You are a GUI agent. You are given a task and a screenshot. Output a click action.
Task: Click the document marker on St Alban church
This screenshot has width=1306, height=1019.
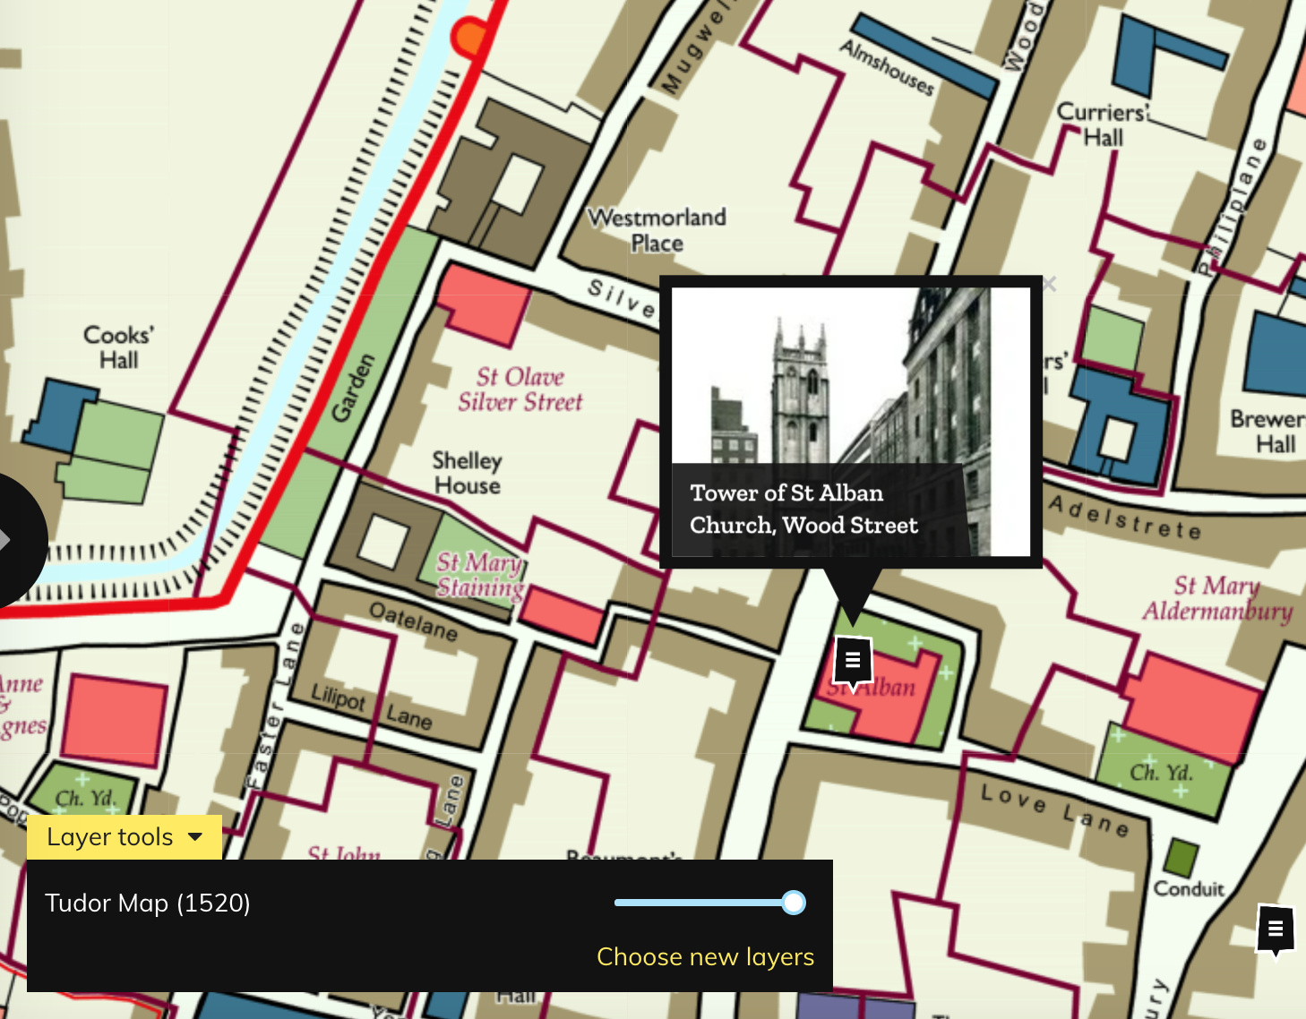[853, 660]
